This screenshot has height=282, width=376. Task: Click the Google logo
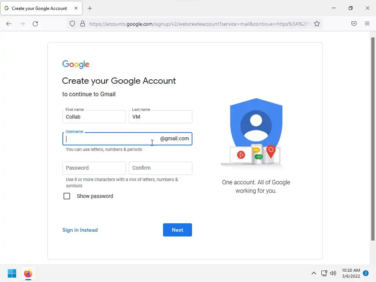point(76,64)
